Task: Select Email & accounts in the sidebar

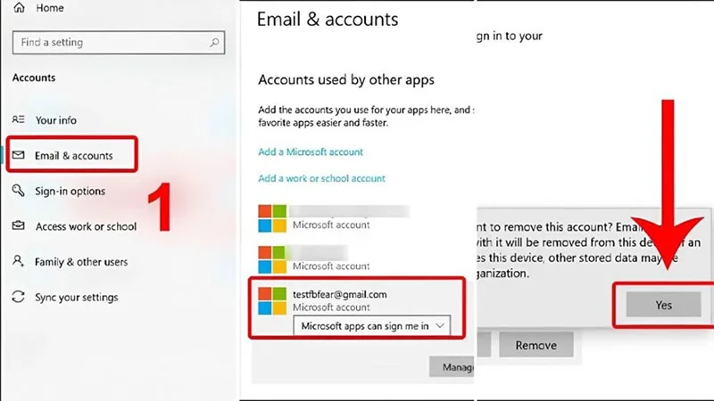Action: [x=74, y=155]
